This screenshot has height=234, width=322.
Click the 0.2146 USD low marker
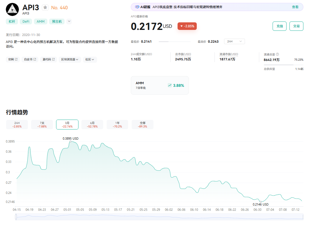point(261,201)
